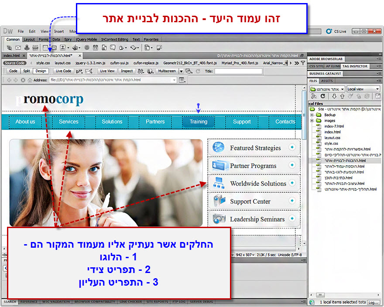Click the Server-Side Include icon
The width and height of the screenshot is (384, 307).
(104, 48)
